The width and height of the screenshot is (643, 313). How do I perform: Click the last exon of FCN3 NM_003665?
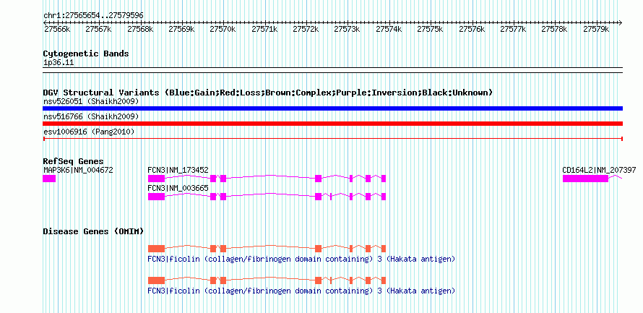tap(384, 197)
